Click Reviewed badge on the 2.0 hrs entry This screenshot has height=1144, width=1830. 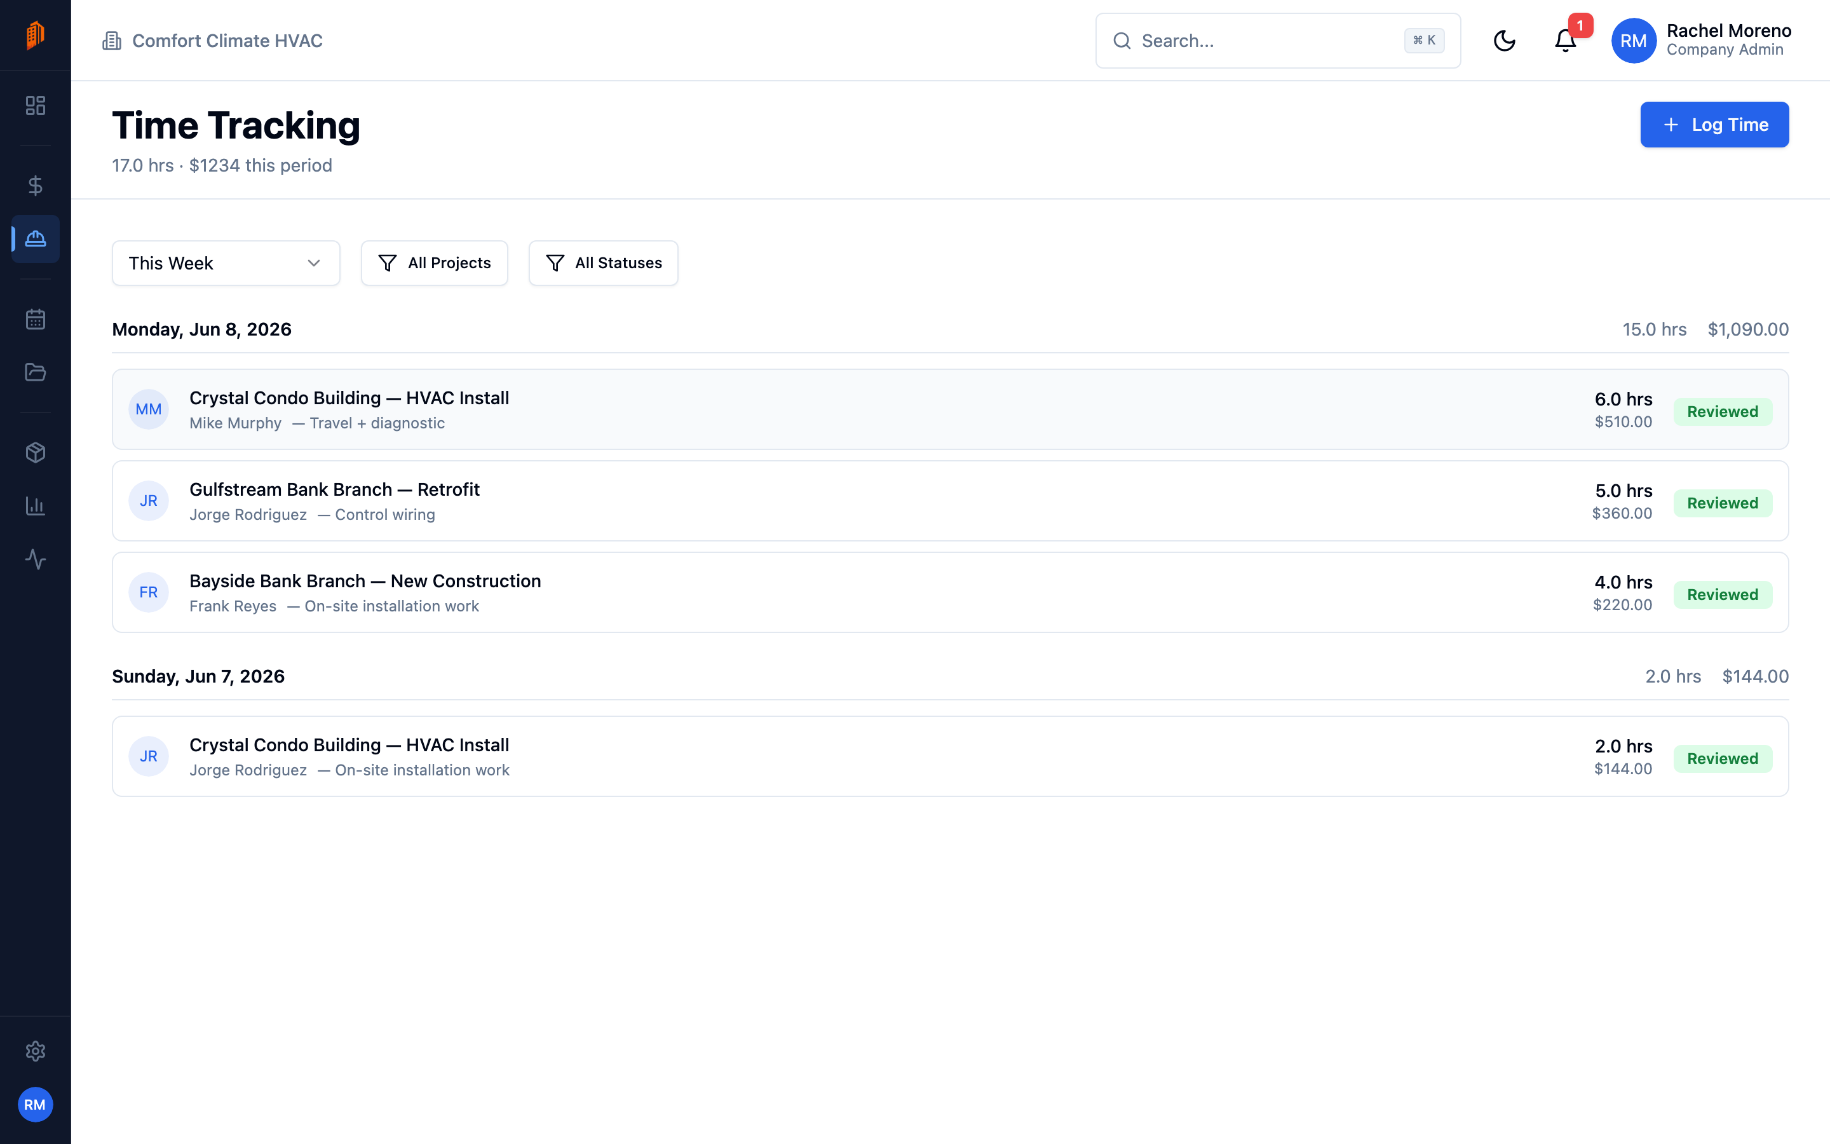[1723, 759]
